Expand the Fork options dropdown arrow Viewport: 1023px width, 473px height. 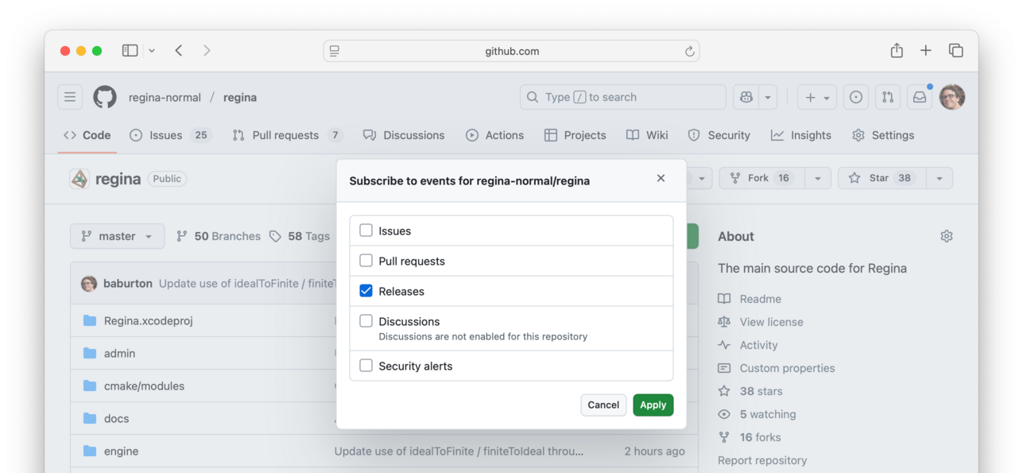[818, 178]
